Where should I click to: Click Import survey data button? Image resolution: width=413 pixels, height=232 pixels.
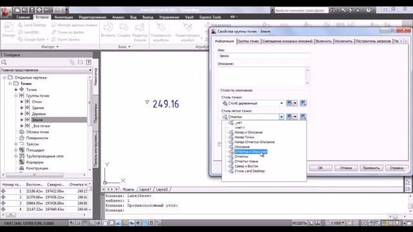pyautogui.click(x=75, y=25)
